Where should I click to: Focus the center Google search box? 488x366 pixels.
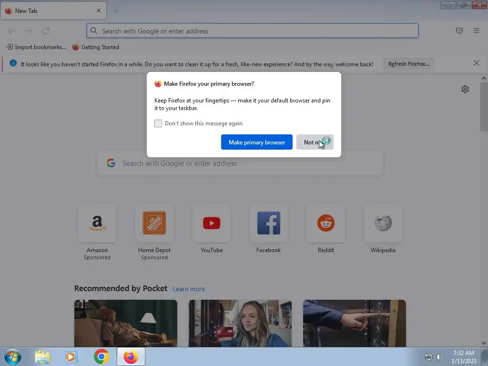coord(240,163)
